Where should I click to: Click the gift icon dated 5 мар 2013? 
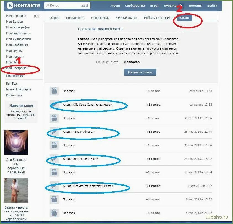pyautogui.click(x=54, y=213)
